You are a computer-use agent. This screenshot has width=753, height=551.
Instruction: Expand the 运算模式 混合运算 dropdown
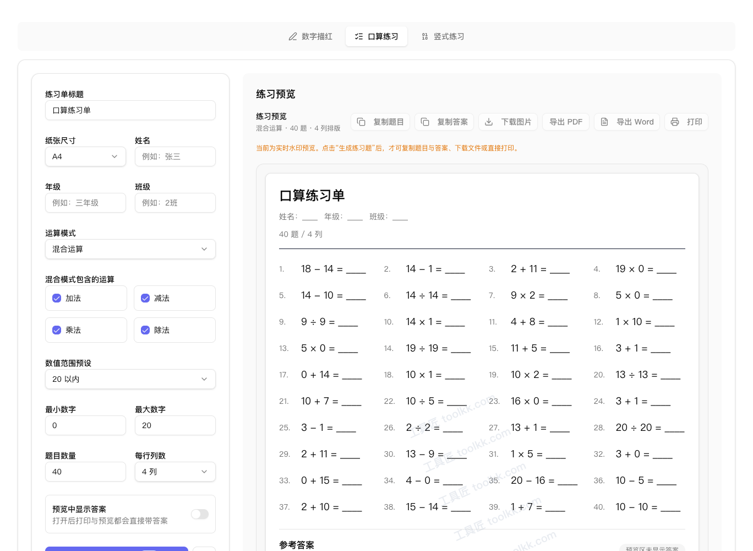[130, 249]
